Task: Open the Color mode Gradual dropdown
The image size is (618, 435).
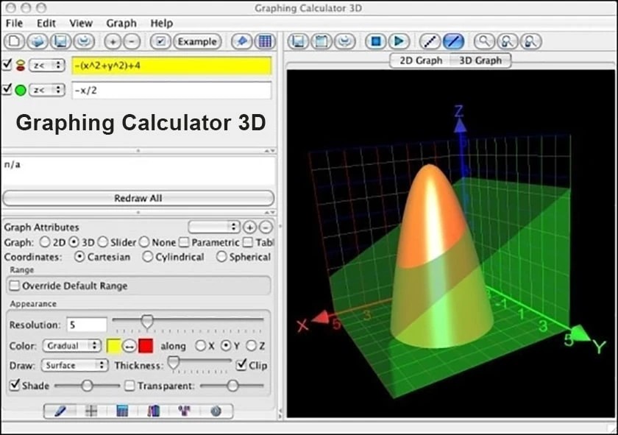Action: coord(71,346)
